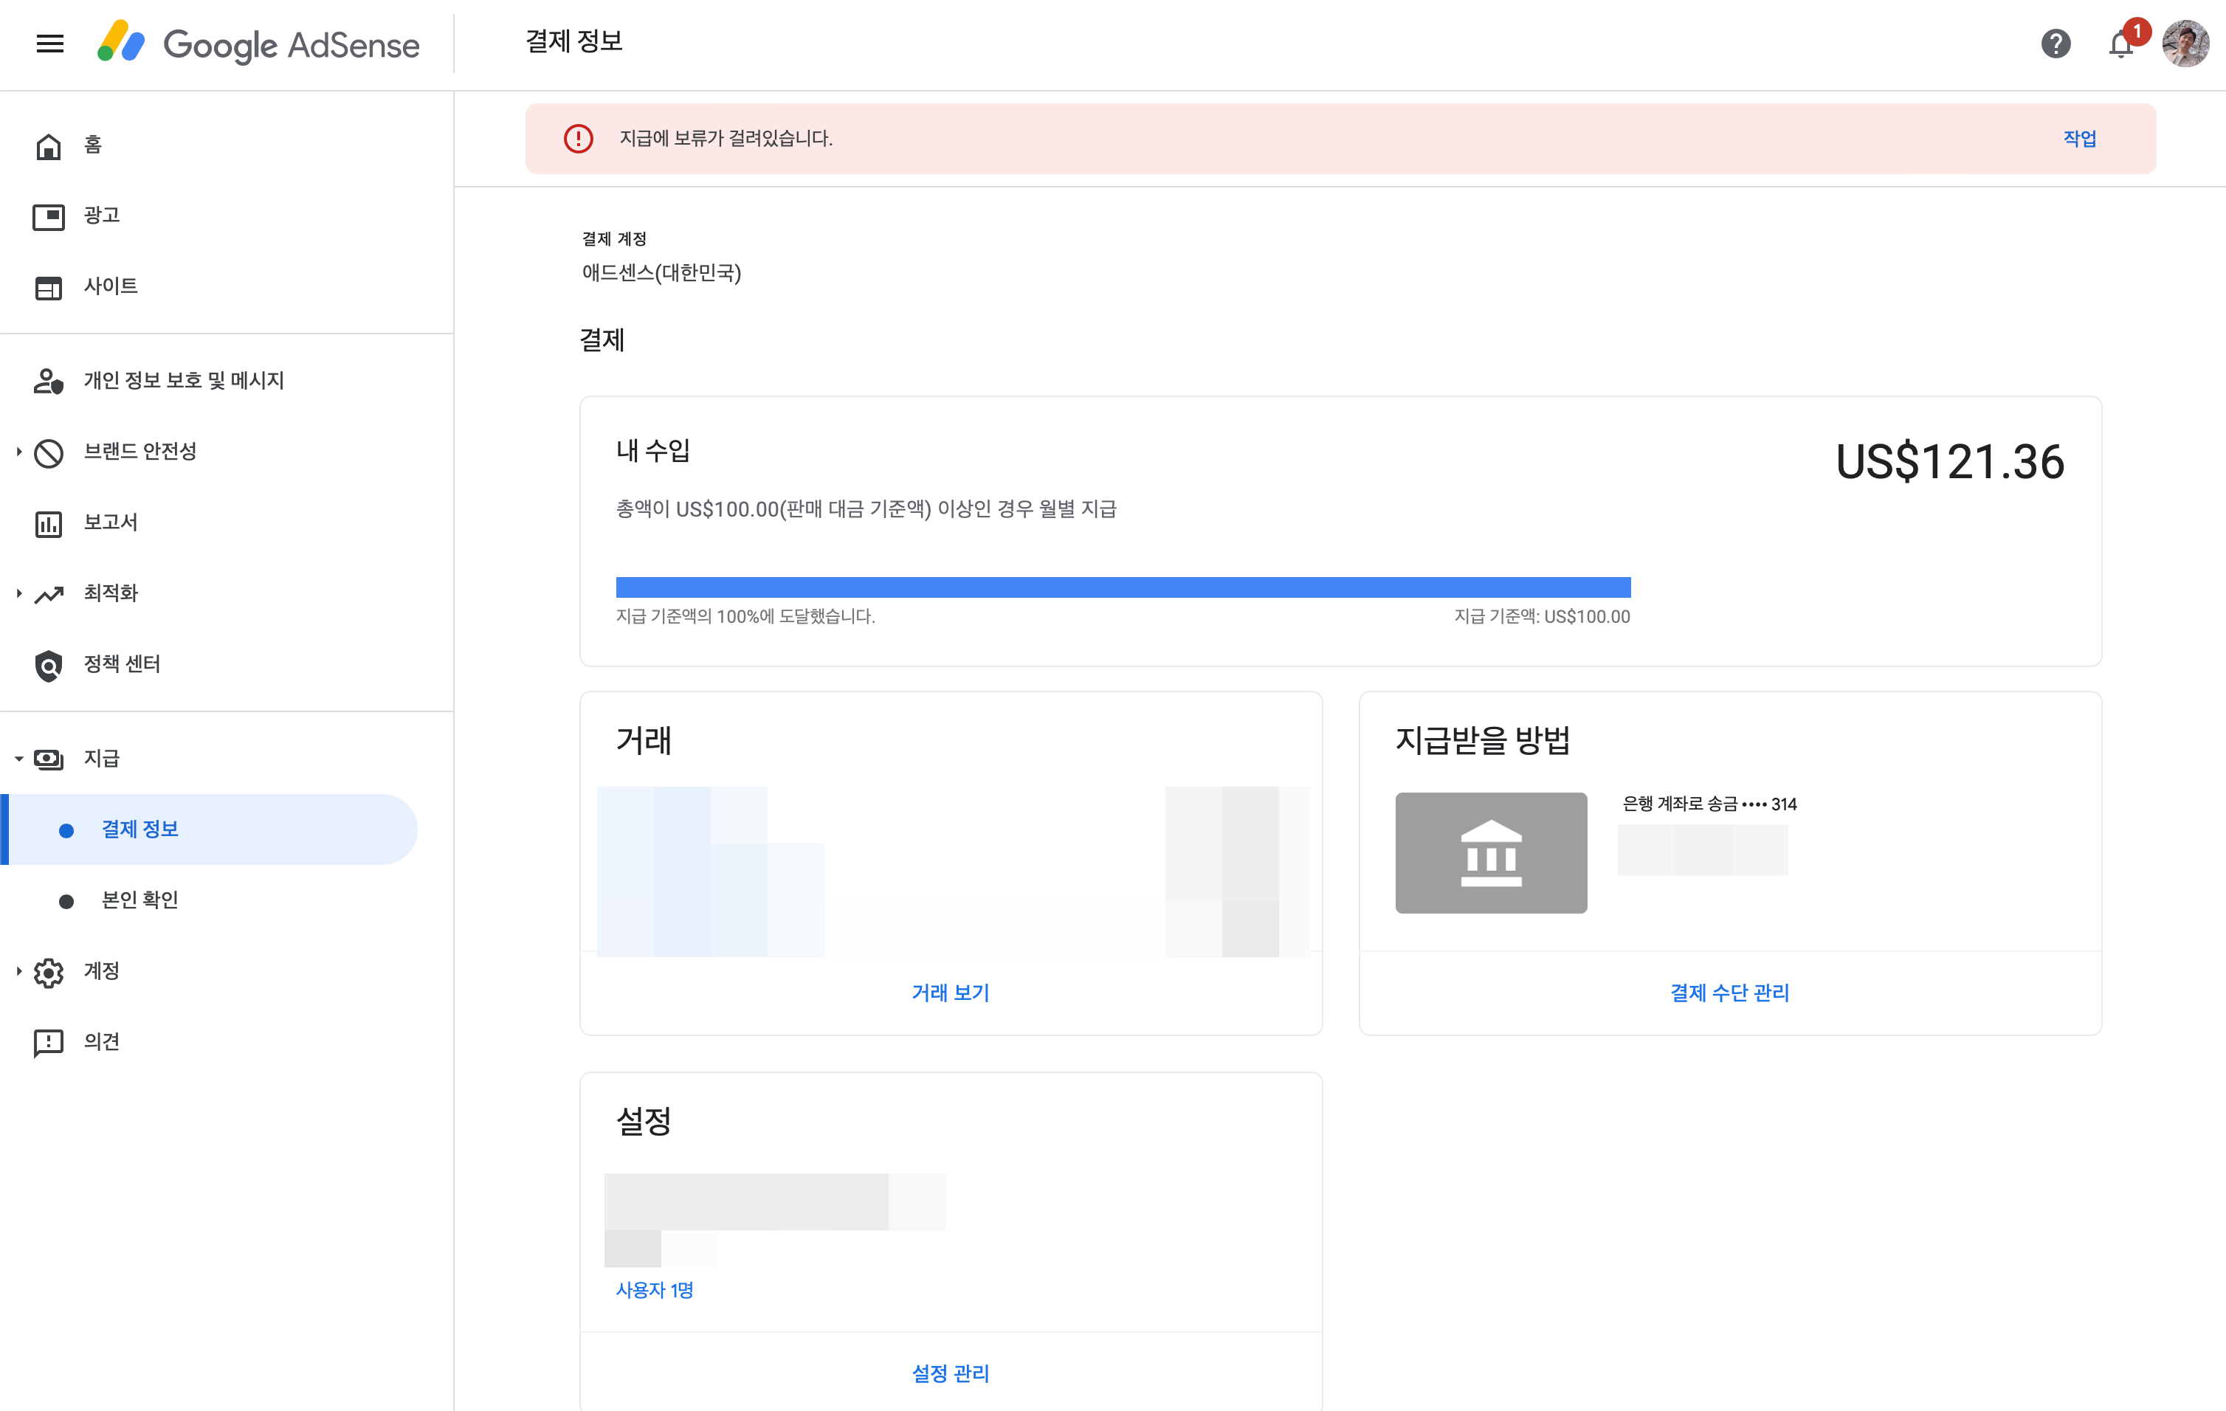Screen dimensions: 2226x1411
Task: Expand the 브랜드 안전성 section arrow
Action: click(18, 452)
